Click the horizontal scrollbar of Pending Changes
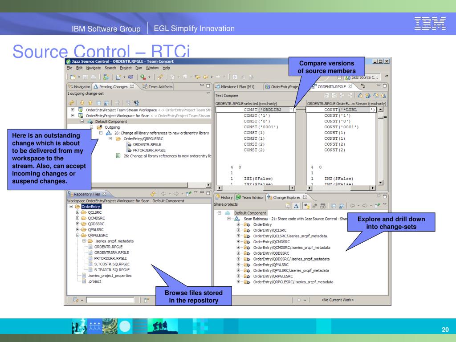This screenshot has width=456, height=342. click(x=139, y=185)
